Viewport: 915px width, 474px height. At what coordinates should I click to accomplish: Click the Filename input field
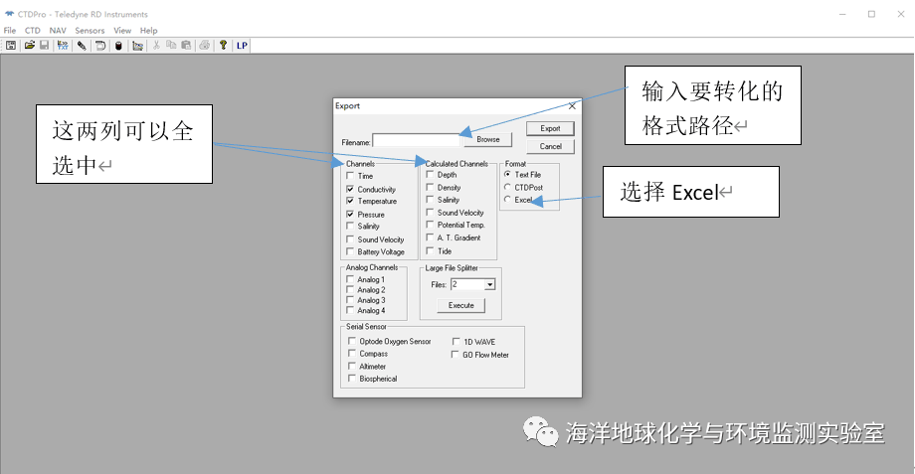coord(416,140)
